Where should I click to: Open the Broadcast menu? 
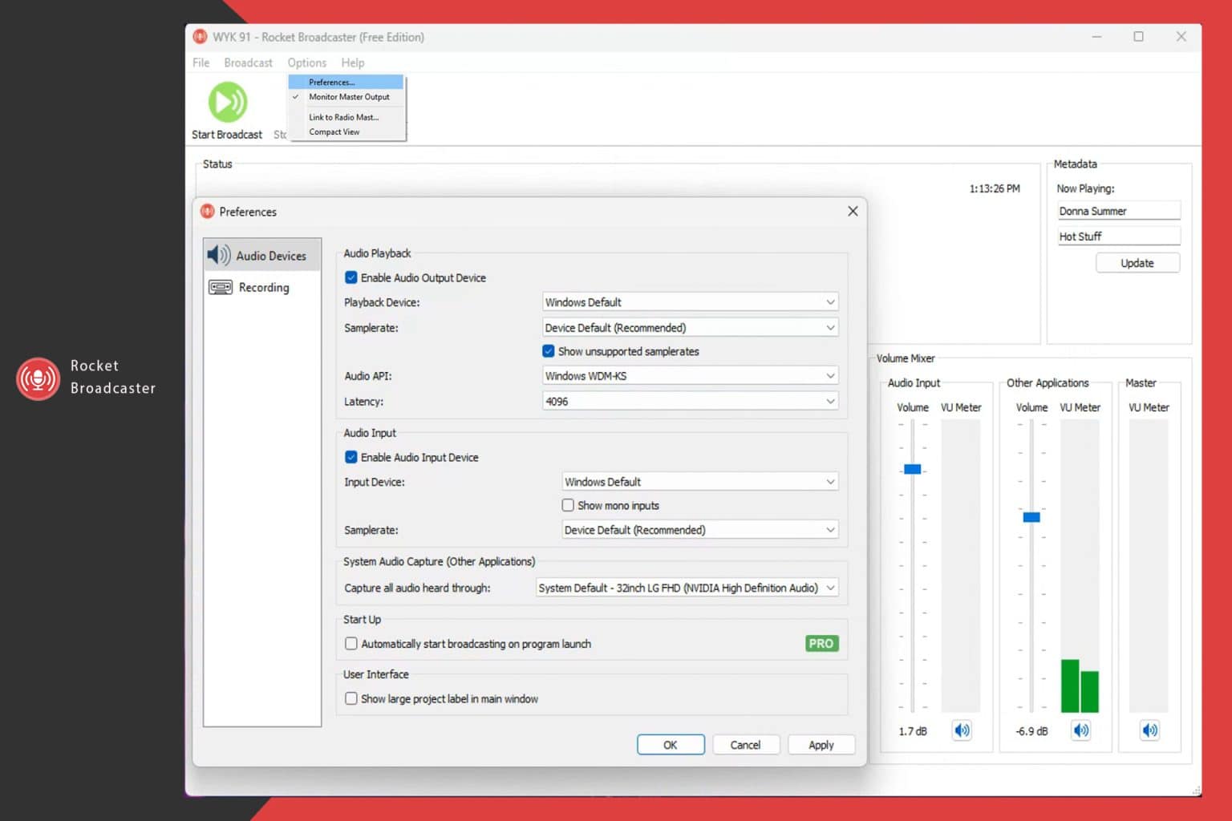[248, 63]
